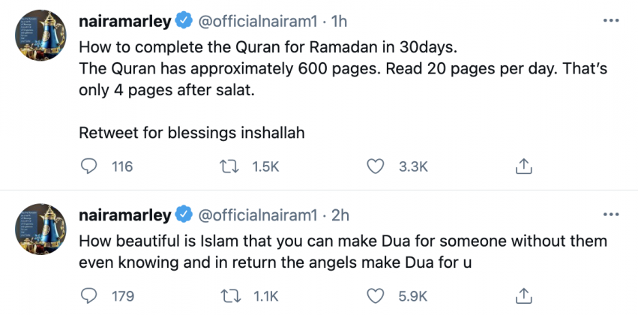
Task: Share the Dua angels tweet
Action: (525, 295)
